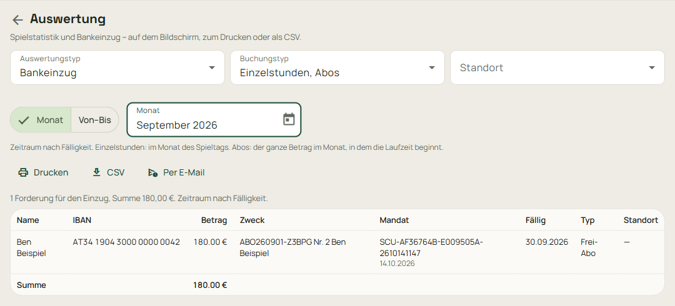Click the due date 30.09.2026
The height and width of the screenshot is (306, 675).
click(x=547, y=242)
